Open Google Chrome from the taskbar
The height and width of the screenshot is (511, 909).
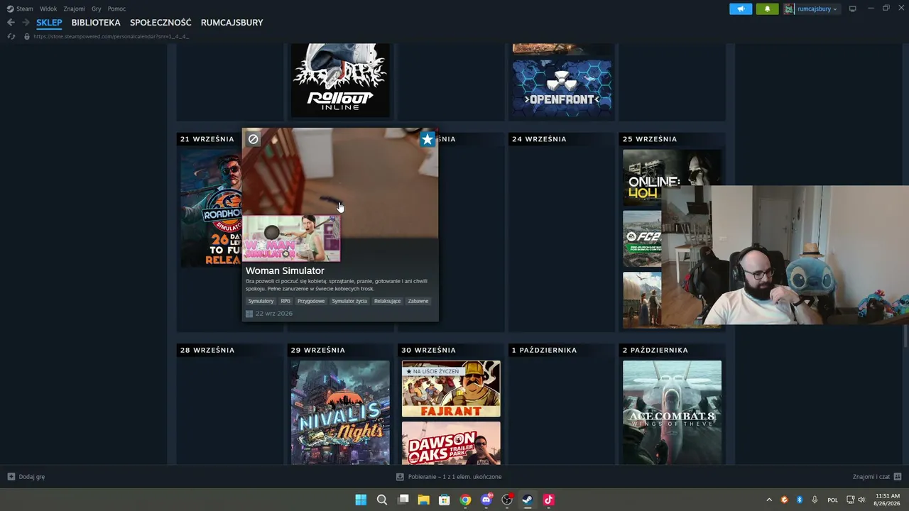[465, 500]
